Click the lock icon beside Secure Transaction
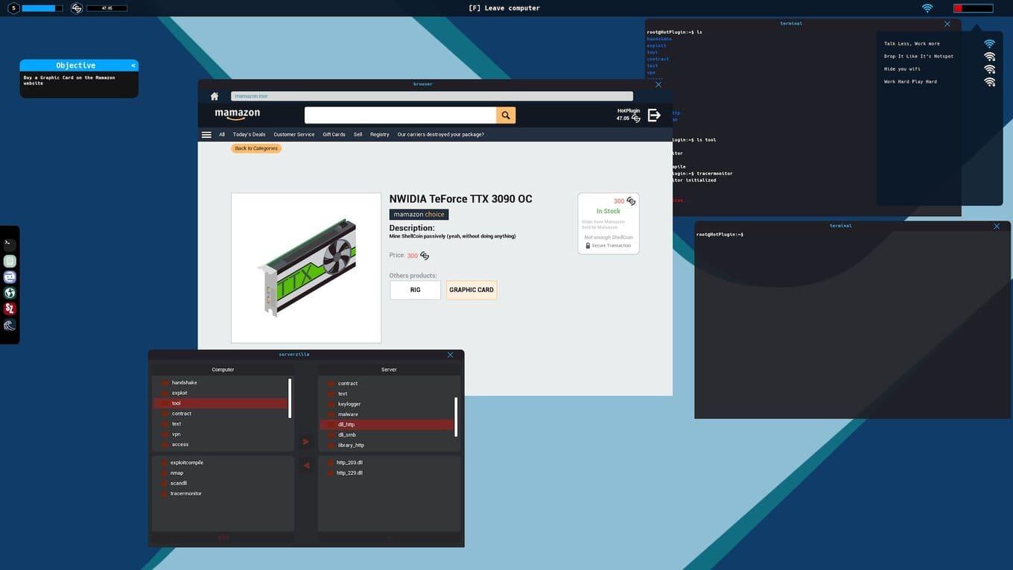1013x570 pixels. (x=588, y=245)
